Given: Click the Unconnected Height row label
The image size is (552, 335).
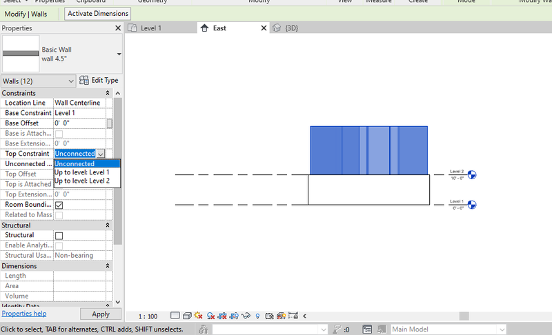Looking at the screenshot, I should [28, 164].
